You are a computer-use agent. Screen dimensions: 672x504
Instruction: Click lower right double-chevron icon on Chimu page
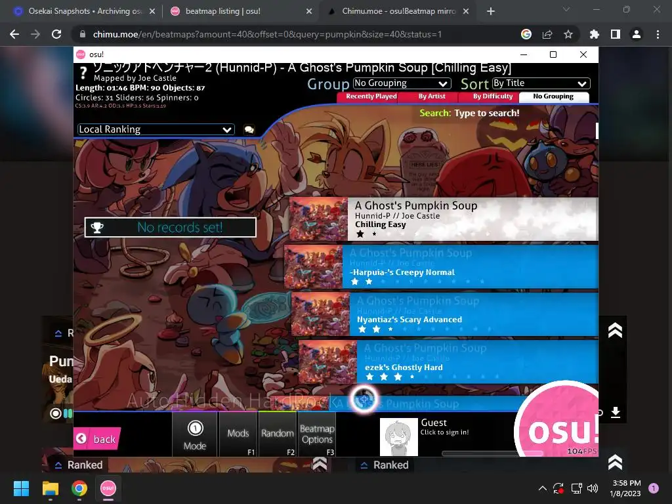pyautogui.click(x=615, y=462)
